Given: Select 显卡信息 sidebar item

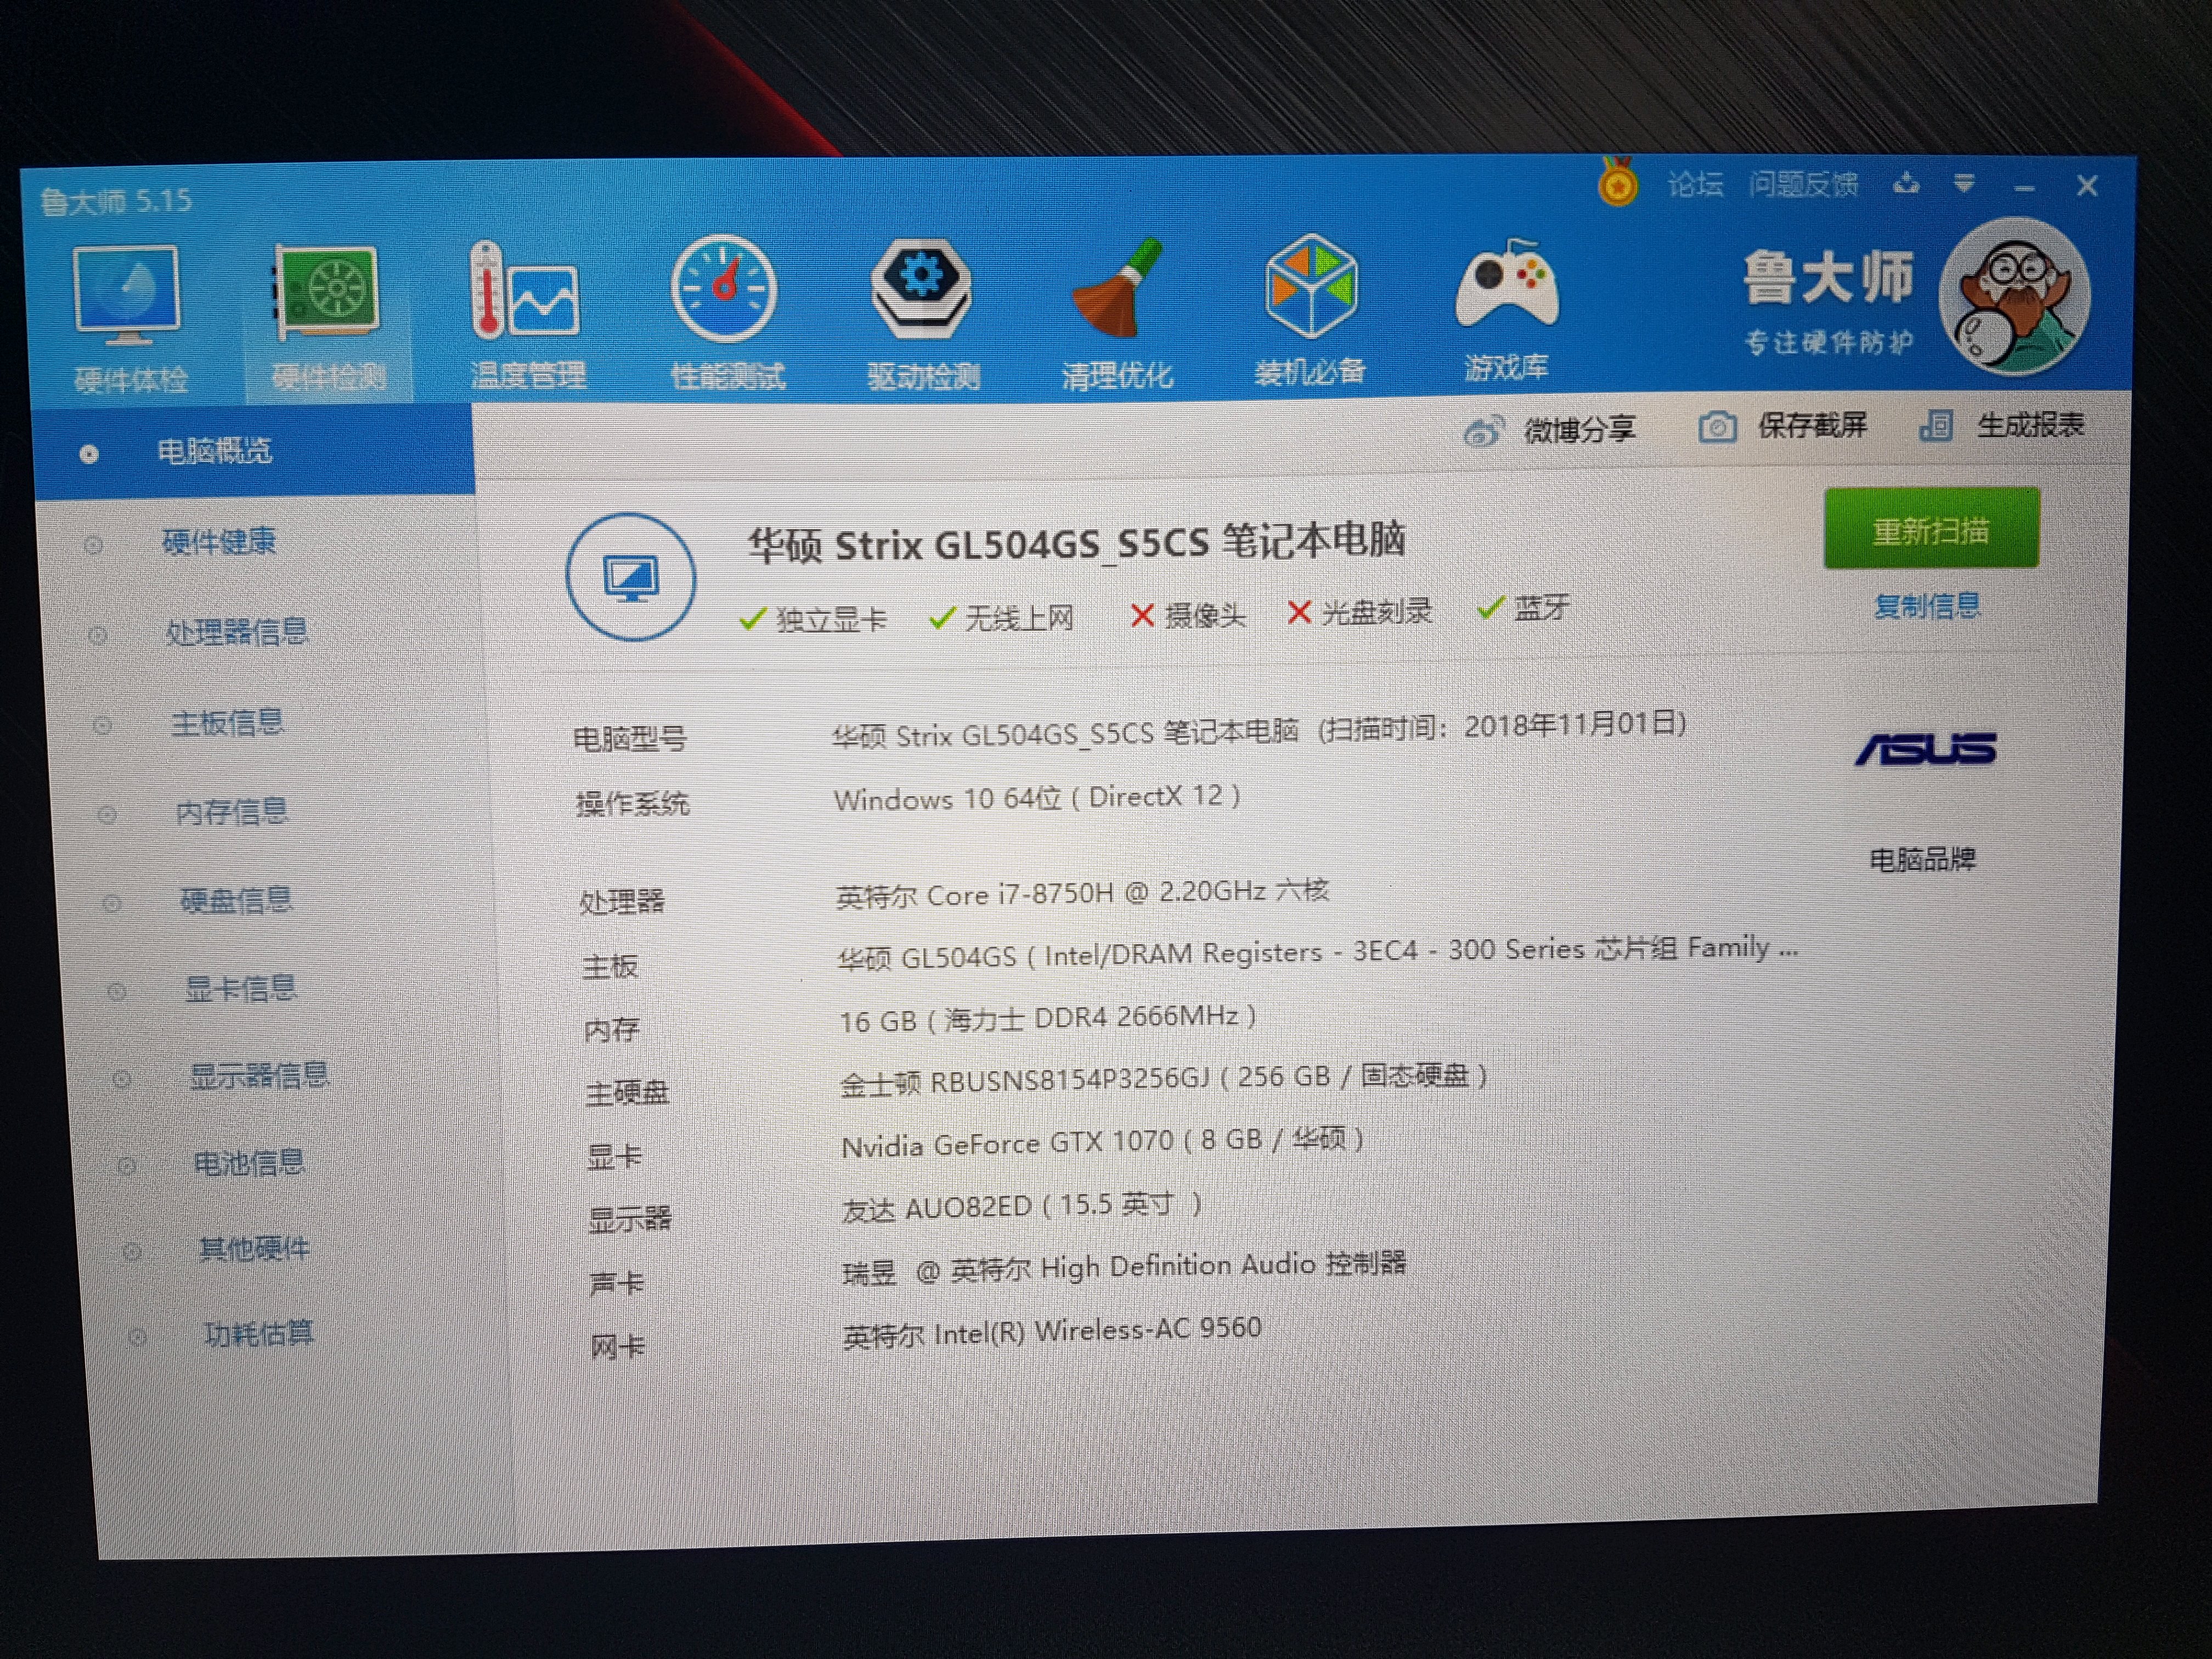Looking at the screenshot, I should tap(240, 989).
